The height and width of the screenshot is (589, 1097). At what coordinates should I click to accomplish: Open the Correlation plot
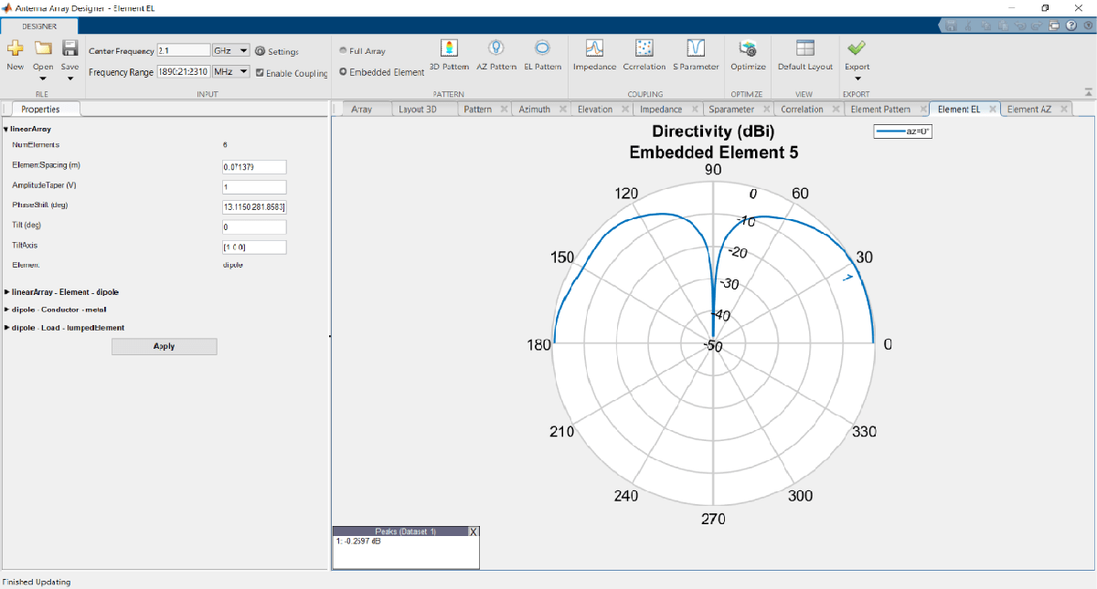644,48
